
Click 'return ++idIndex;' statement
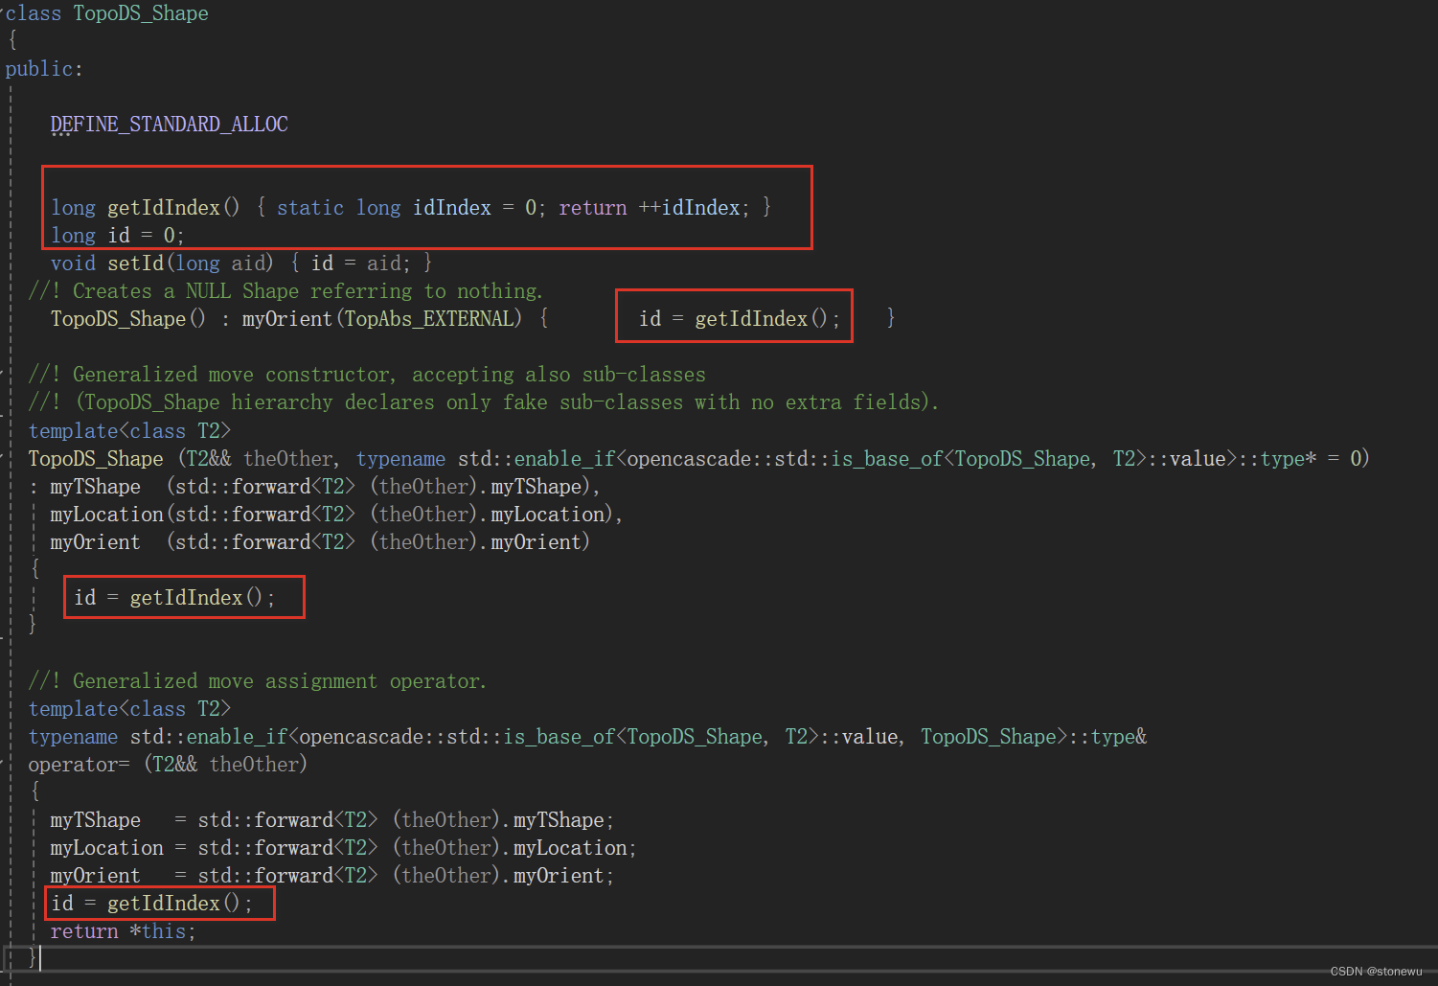click(x=654, y=208)
